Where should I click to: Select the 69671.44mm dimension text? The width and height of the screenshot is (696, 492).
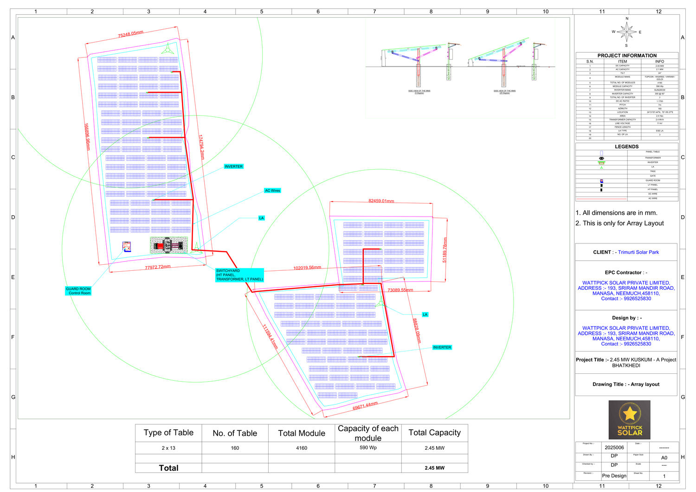click(365, 406)
